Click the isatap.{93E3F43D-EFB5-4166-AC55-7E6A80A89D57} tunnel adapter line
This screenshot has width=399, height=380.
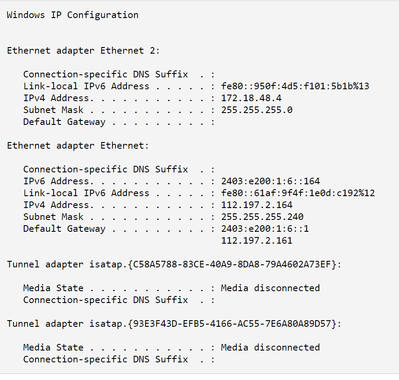174,324
